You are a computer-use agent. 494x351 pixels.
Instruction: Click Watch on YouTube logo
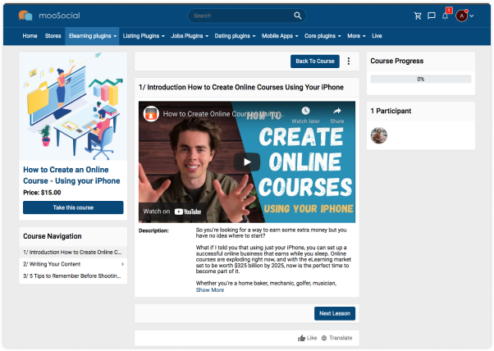click(x=188, y=212)
